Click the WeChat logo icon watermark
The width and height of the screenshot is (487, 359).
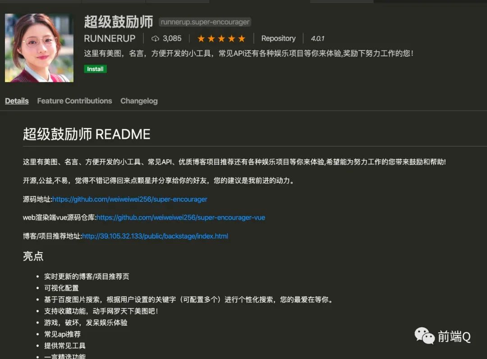point(424,336)
